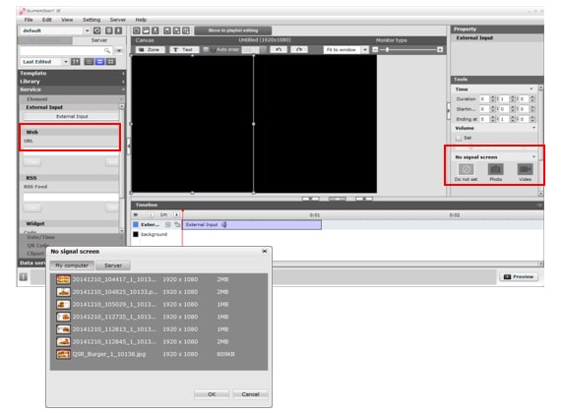The width and height of the screenshot is (561, 413).
Task: Click the timeline scale next arrow
Action: (176, 215)
